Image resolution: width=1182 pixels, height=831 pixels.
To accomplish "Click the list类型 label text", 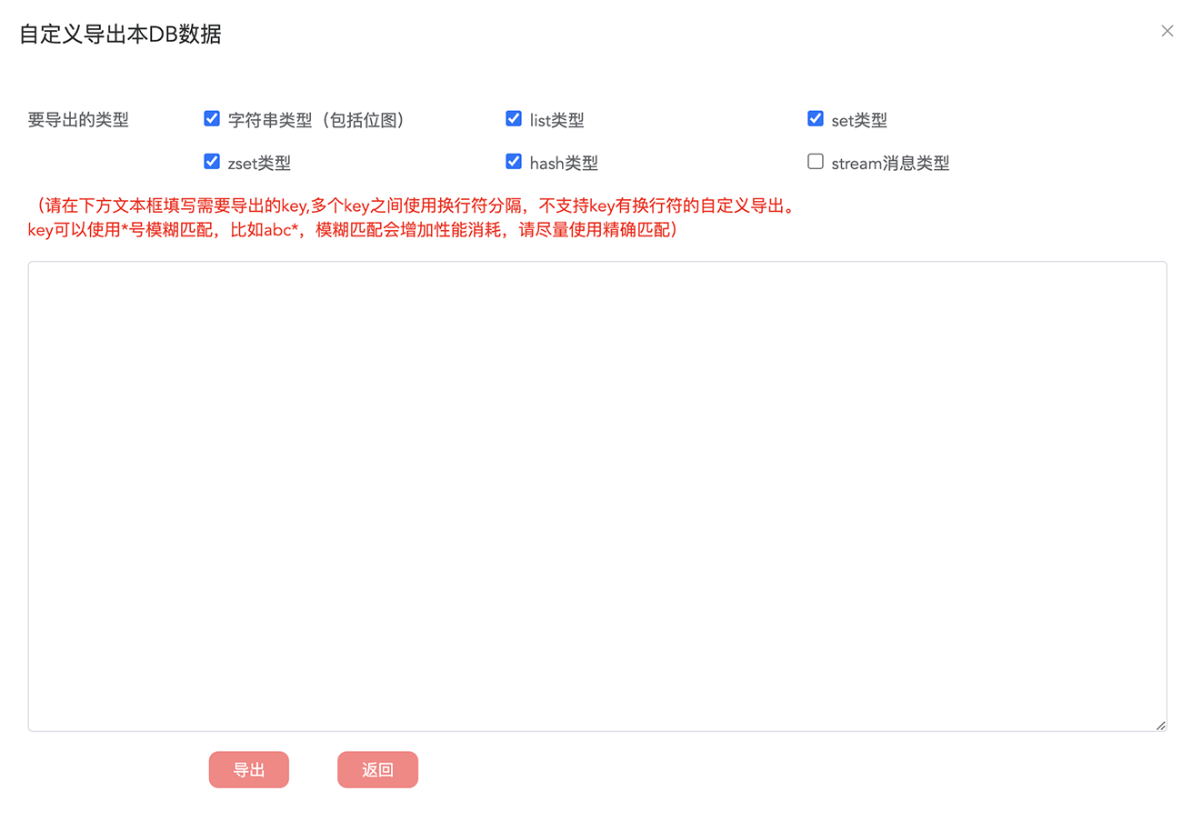I will click(x=556, y=120).
